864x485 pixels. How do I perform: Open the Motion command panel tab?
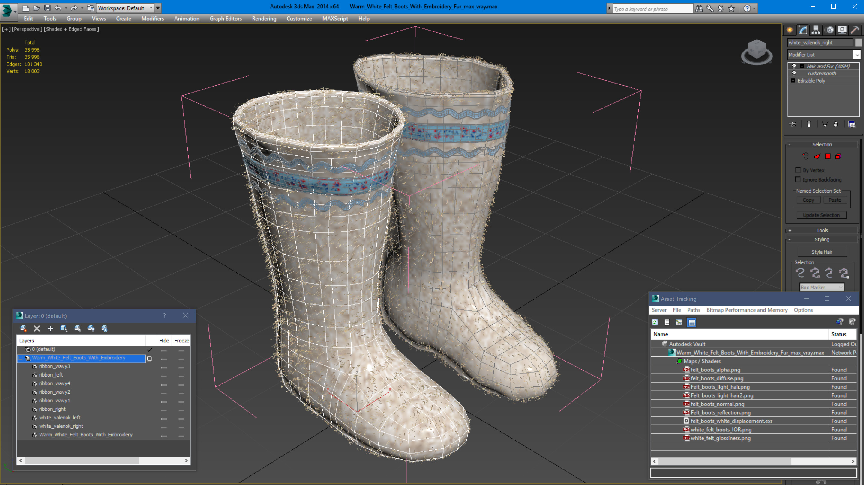[x=829, y=30]
